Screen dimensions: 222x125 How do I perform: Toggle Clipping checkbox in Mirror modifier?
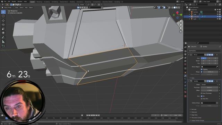pyautogui.click(x=202, y=69)
